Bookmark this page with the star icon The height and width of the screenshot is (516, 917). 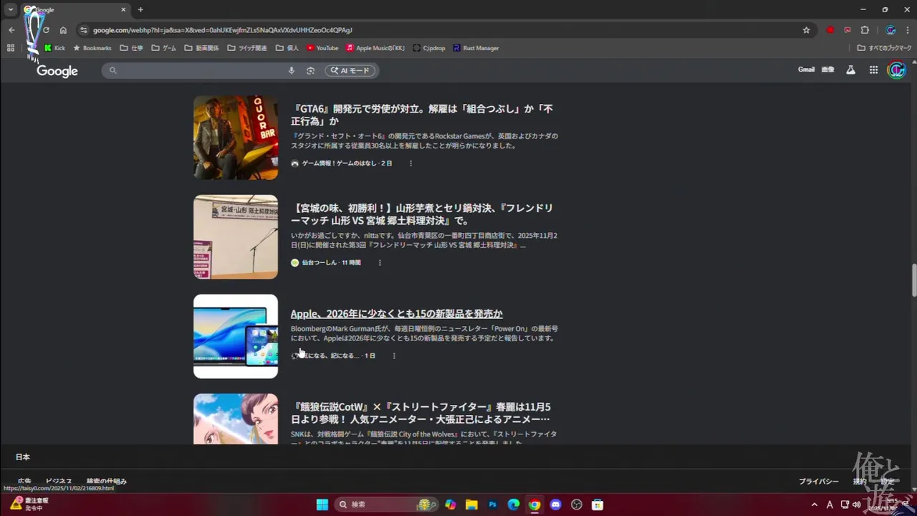[806, 30]
